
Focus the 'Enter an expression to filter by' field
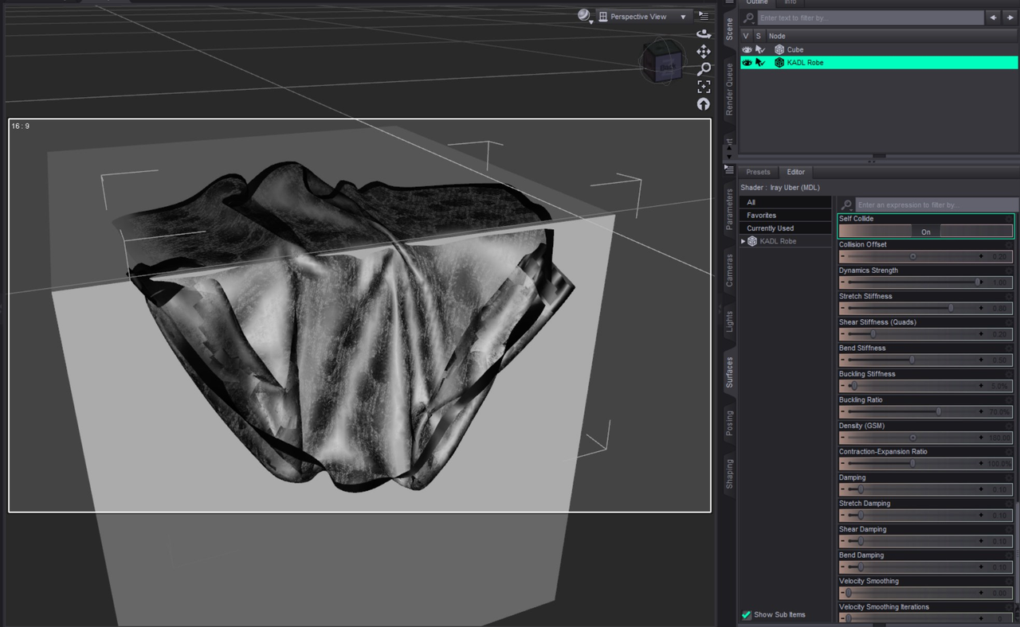pos(936,205)
